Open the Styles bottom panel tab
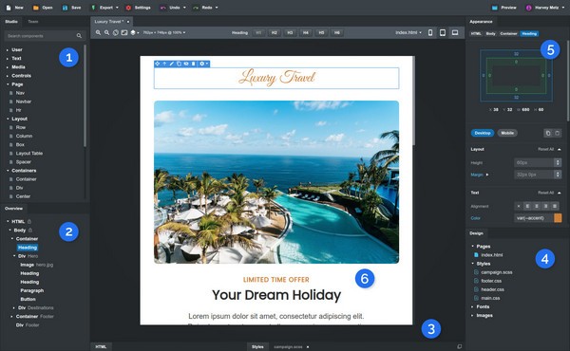The image size is (570, 351). 257,346
